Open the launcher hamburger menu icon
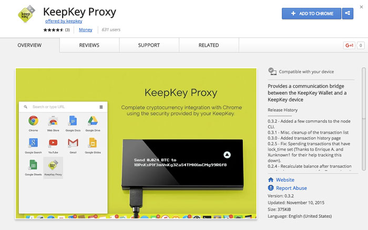The height and width of the screenshot is (230, 368). (101, 107)
